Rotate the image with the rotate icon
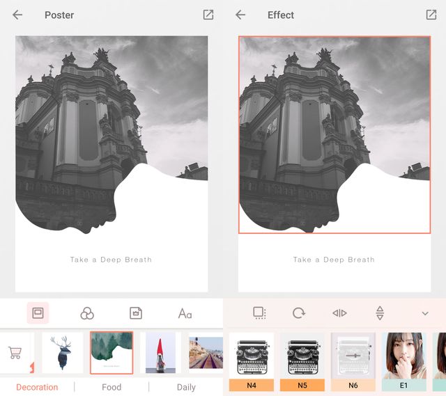 click(299, 313)
